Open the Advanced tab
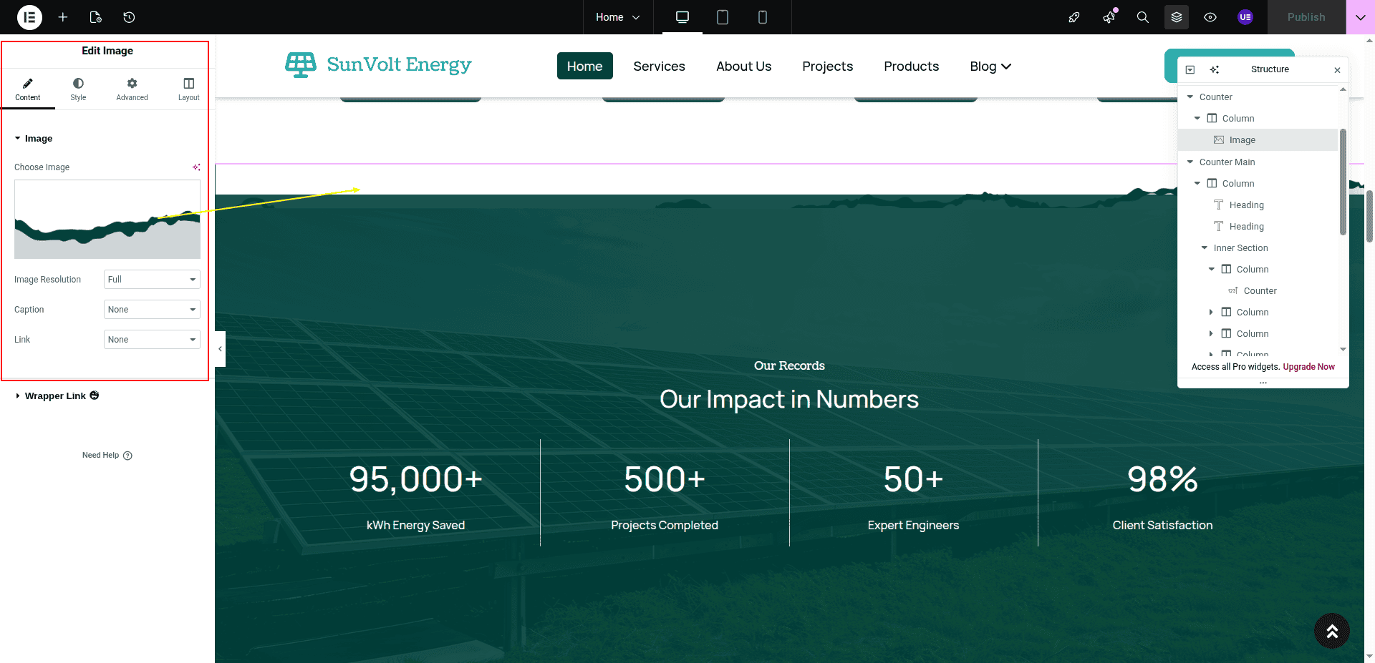This screenshot has width=1375, height=663. [x=132, y=89]
